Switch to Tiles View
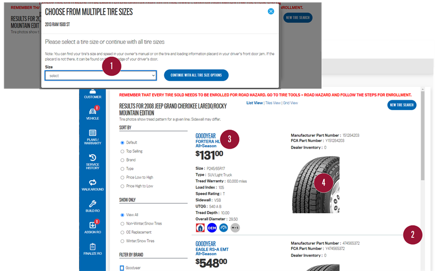Image resolution: width=439 pixels, height=271 pixels. point(273,103)
